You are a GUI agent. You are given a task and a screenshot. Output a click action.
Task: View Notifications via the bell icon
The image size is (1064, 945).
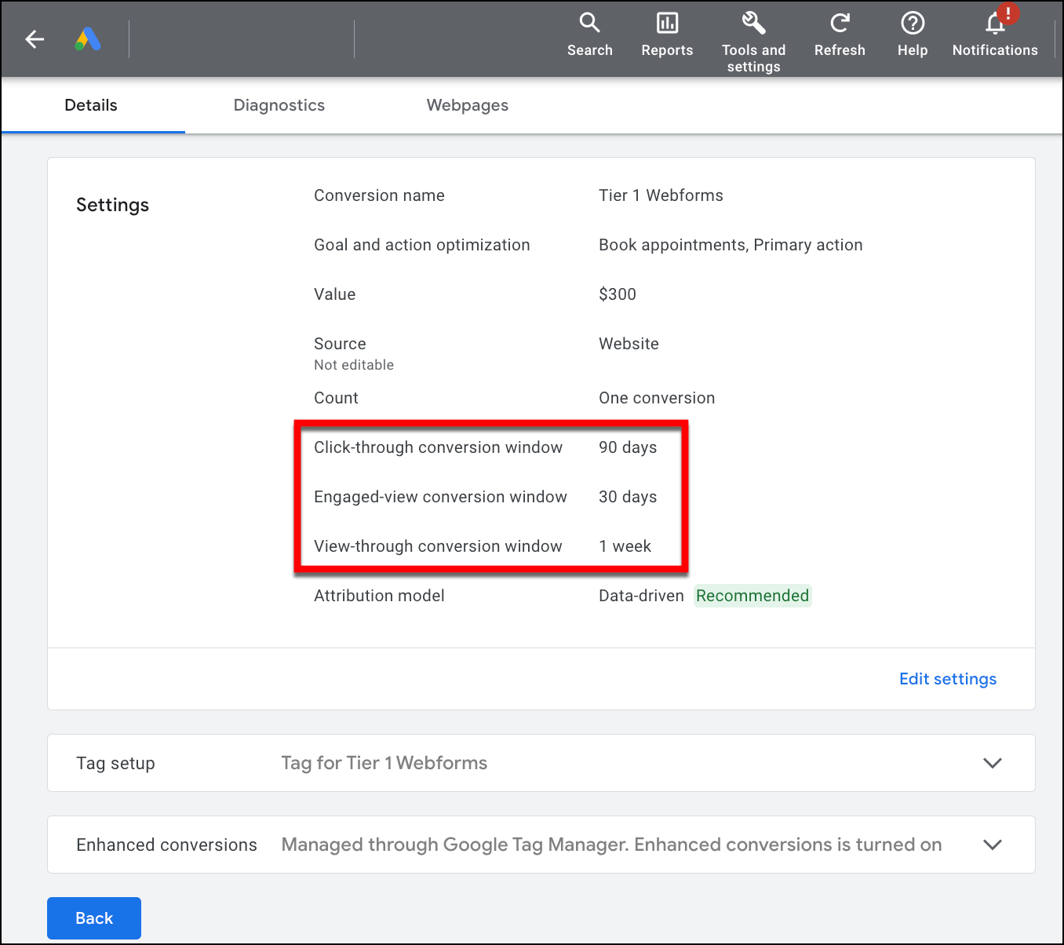(x=995, y=24)
